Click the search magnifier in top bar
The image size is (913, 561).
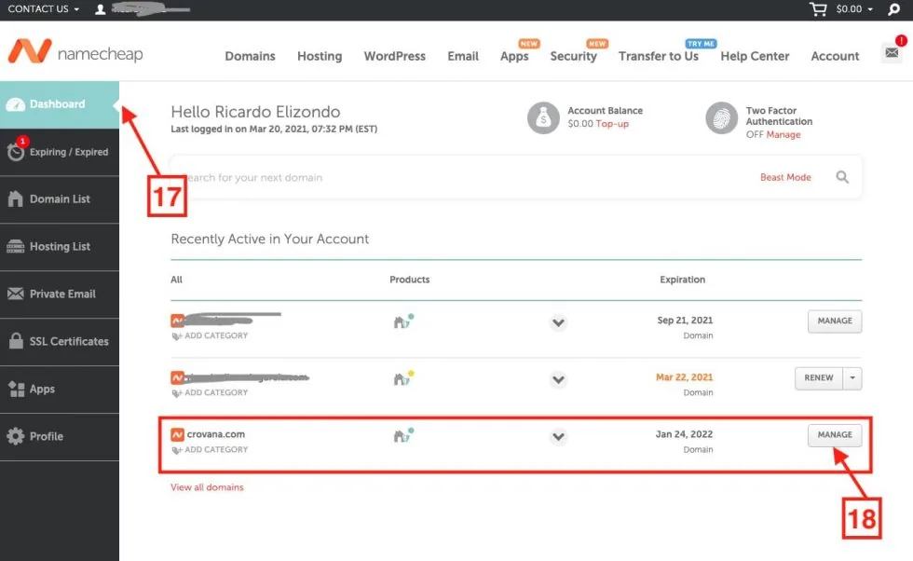coord(893,9)
